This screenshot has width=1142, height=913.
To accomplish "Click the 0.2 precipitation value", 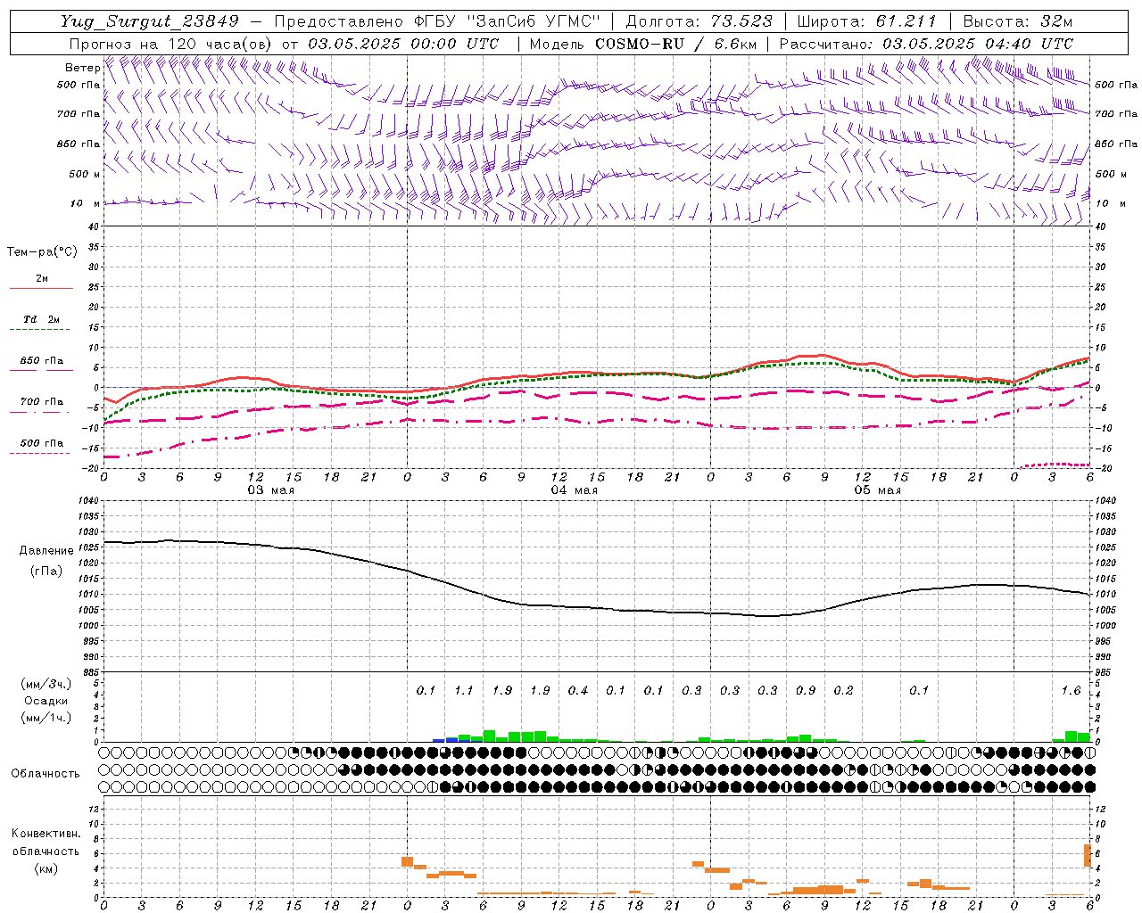I will 843,690.
